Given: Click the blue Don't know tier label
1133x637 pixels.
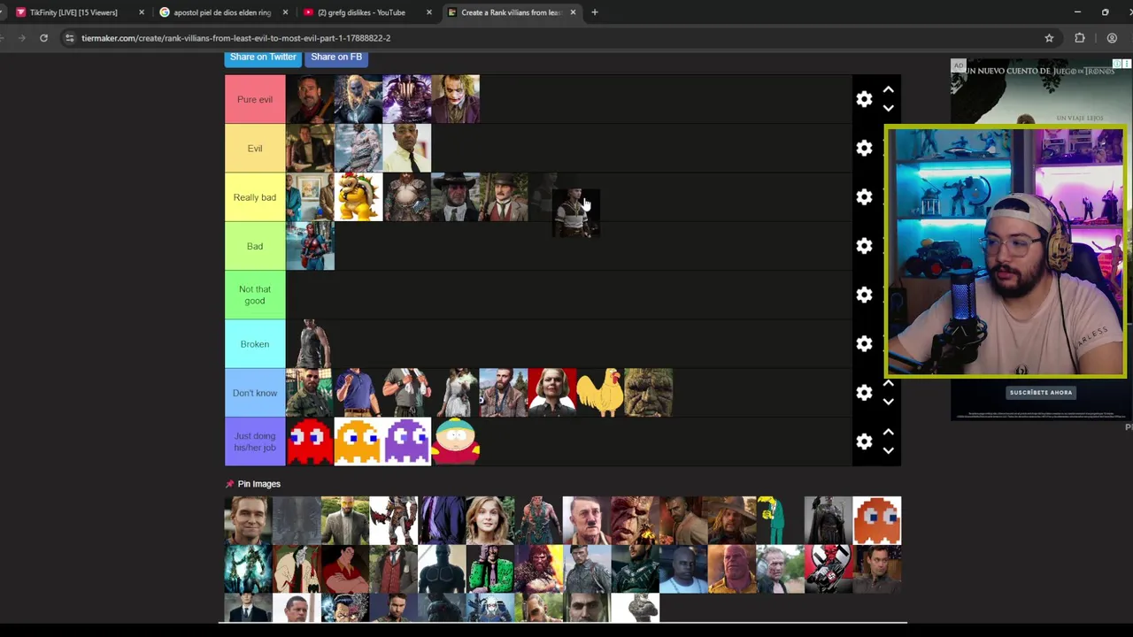Looking at the screenshot, I should click(255, 393).
